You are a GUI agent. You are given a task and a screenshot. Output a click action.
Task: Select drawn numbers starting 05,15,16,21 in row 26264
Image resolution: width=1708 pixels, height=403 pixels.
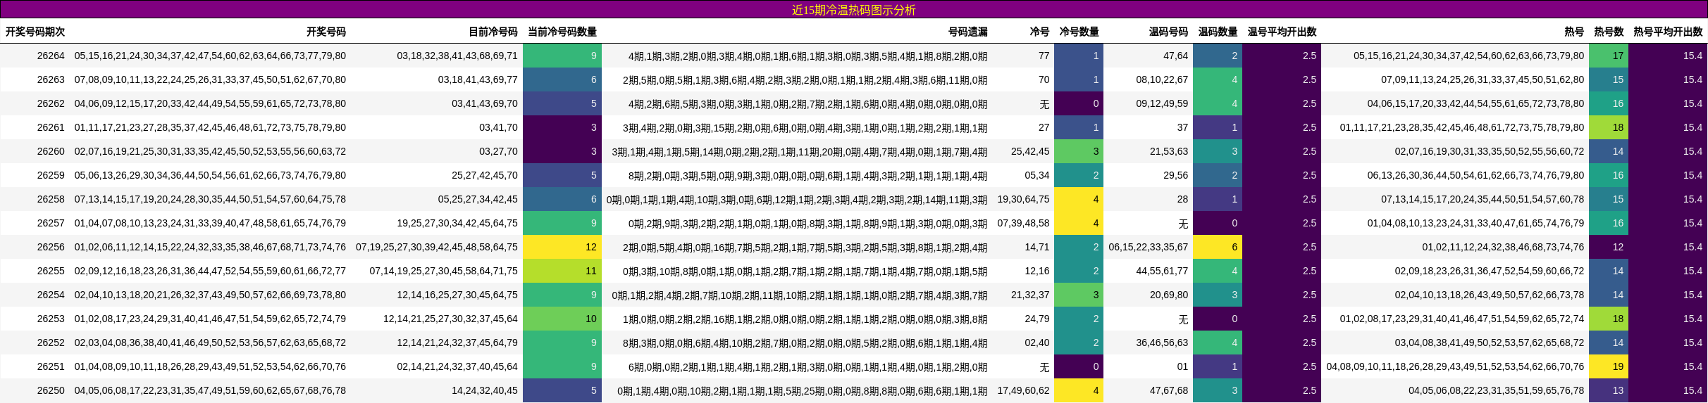[210, 56]
